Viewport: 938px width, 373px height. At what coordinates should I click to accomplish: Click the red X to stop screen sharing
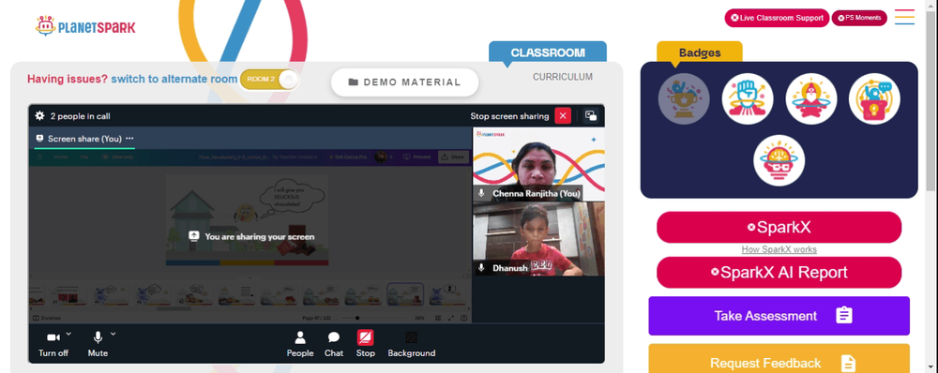[563, 116]
